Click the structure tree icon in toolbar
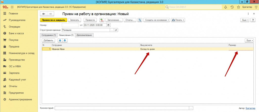The height and width of the screenshot is (112, 259). 140,20
